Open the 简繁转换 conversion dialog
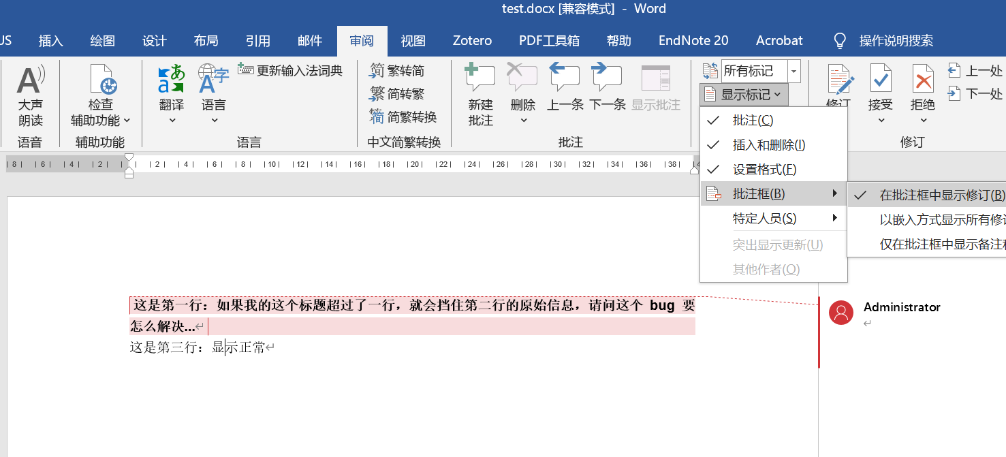1006x457 pixels. click(x=403, y=117)
